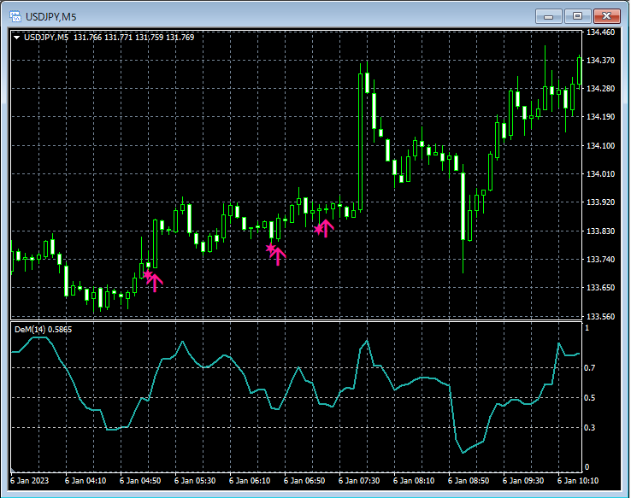This screenshot has height=498, width=631.
Task: Select the pink buy arrow near 133.740
Action: pos(278,256)
